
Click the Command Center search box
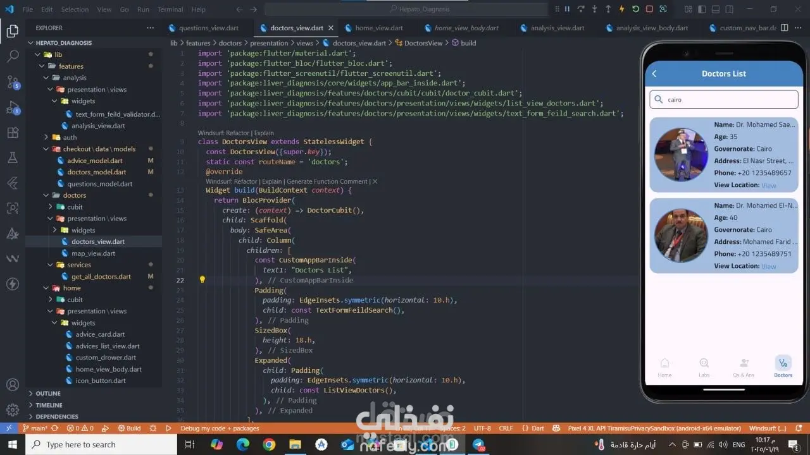tap(407, 9)
